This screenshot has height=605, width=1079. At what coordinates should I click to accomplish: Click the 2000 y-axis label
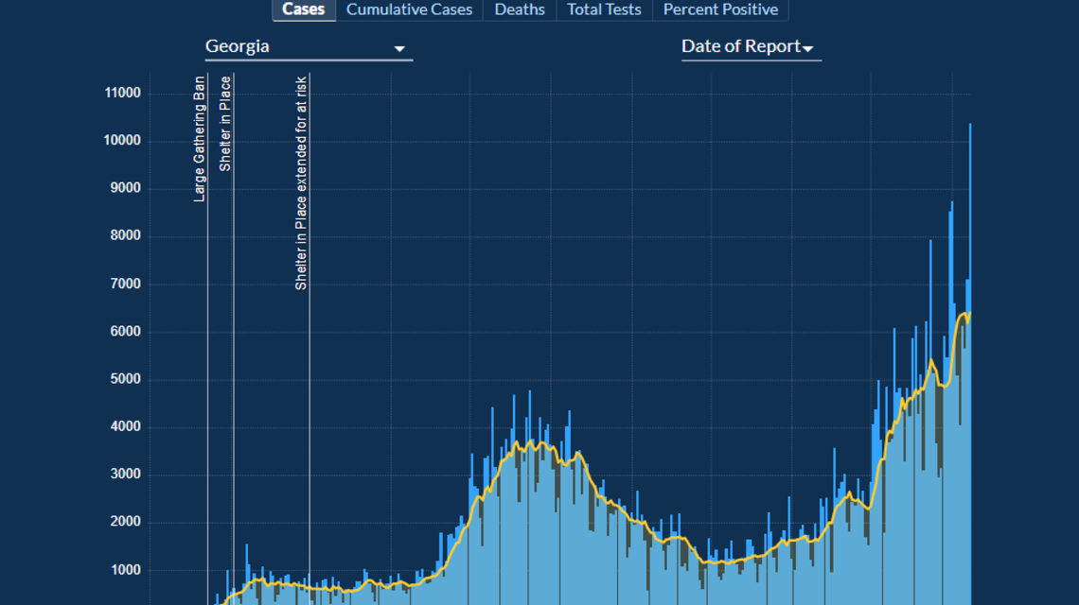(x=125, y=521)
